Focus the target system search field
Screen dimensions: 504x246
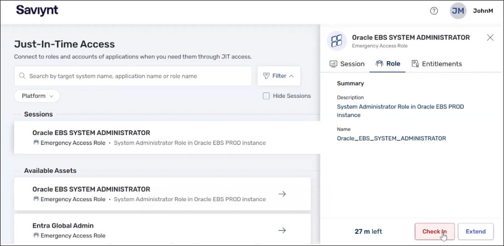coord(137,76)
